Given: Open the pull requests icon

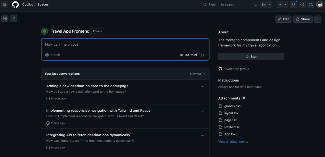Looking at the screenshot, I should 311,4.
